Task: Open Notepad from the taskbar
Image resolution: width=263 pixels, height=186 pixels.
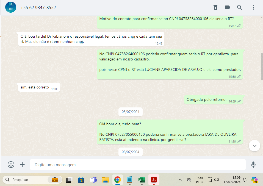Action: tap(130, 180)
